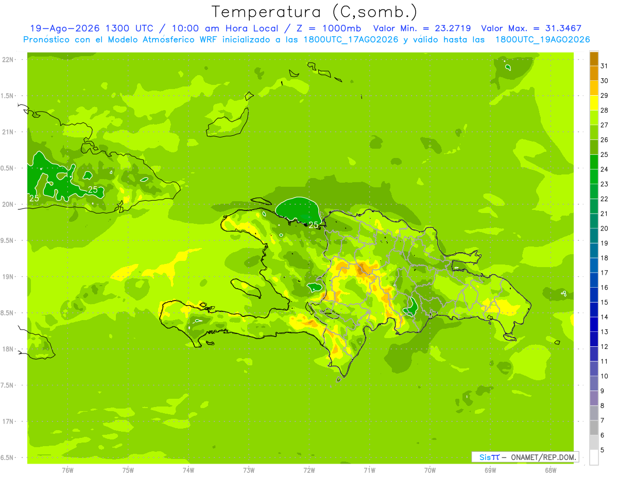The width and height of the screenshot is (618, 477).
Task: Pick the teal swatch between 19 and 20
Action: click(x=594, y=236)
